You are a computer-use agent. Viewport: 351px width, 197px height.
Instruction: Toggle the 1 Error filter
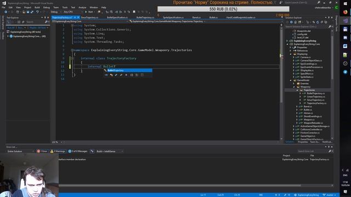[x=42, y=151]
